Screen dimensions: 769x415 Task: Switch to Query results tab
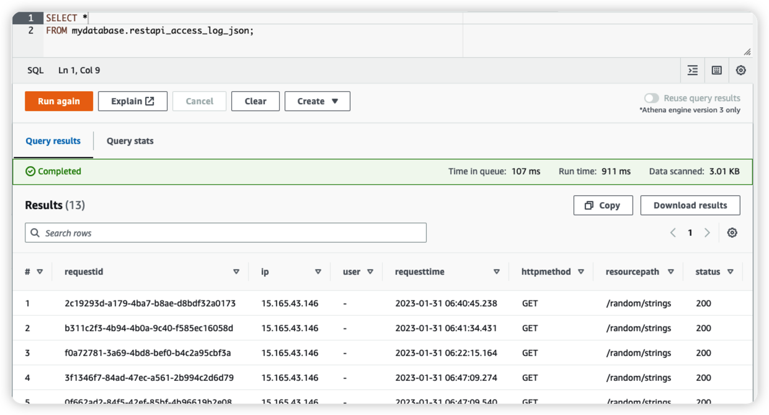click(53, 141)
